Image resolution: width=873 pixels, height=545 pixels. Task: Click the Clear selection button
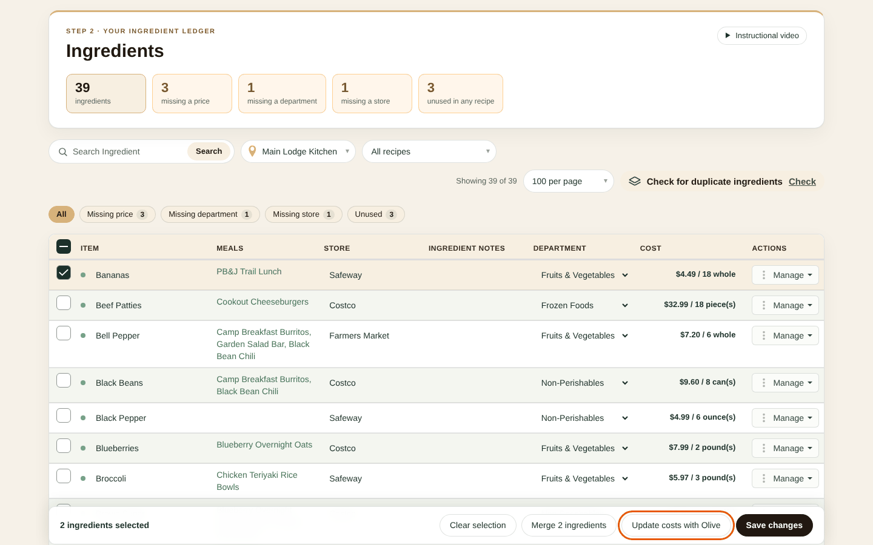pyautogui.click(x=478, y=525)
